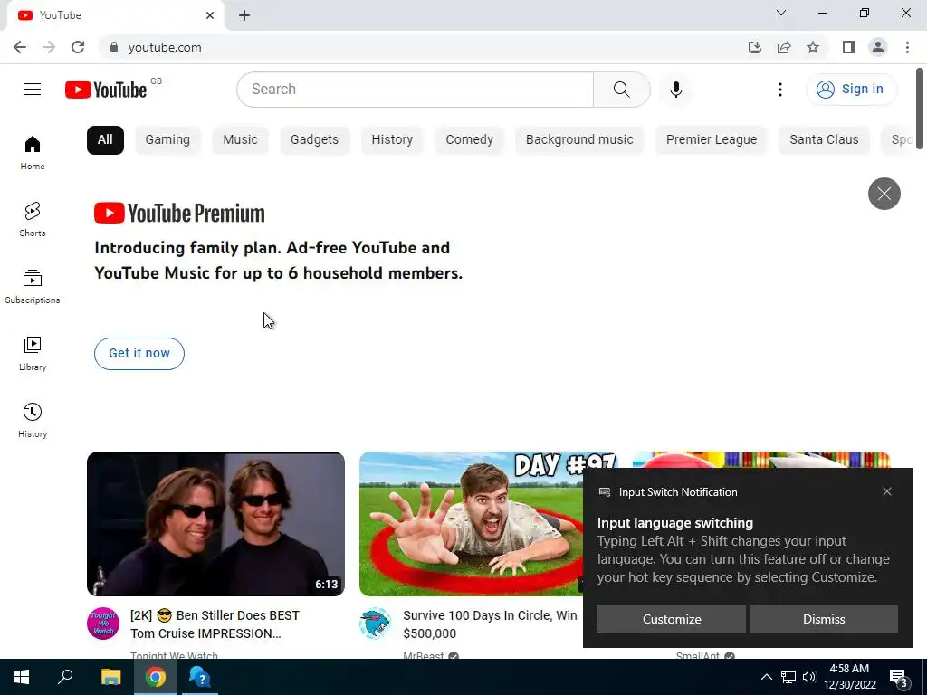
Task: Reload the page
Action: point(78,47)
